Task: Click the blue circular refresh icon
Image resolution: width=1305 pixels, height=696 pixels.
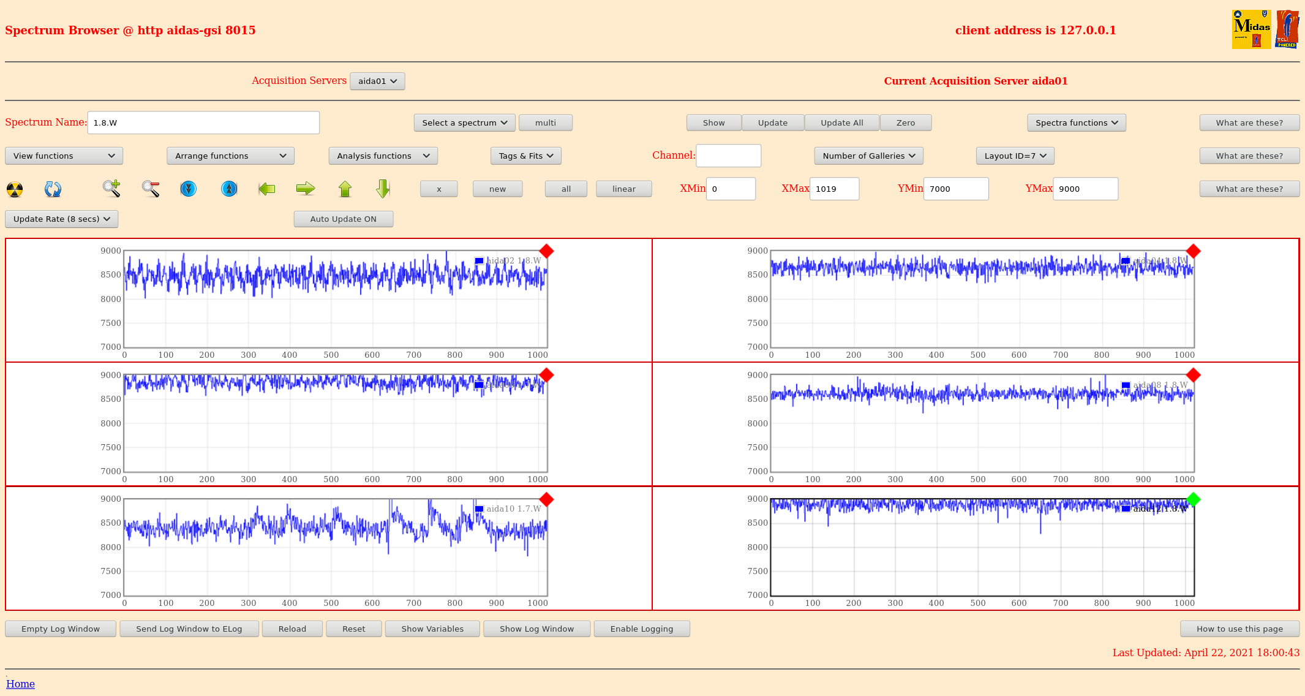Action: [53, 189]
